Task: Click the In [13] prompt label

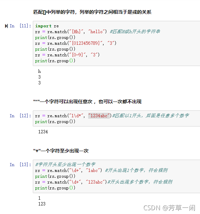Action: click(20, 164)
